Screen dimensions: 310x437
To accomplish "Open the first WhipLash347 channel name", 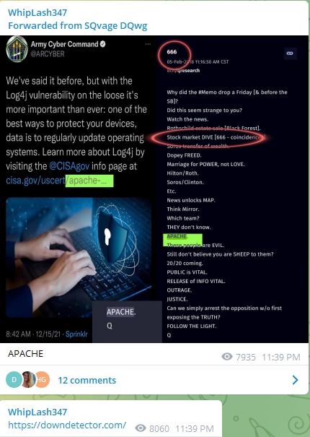I will (x=37, y=12).
